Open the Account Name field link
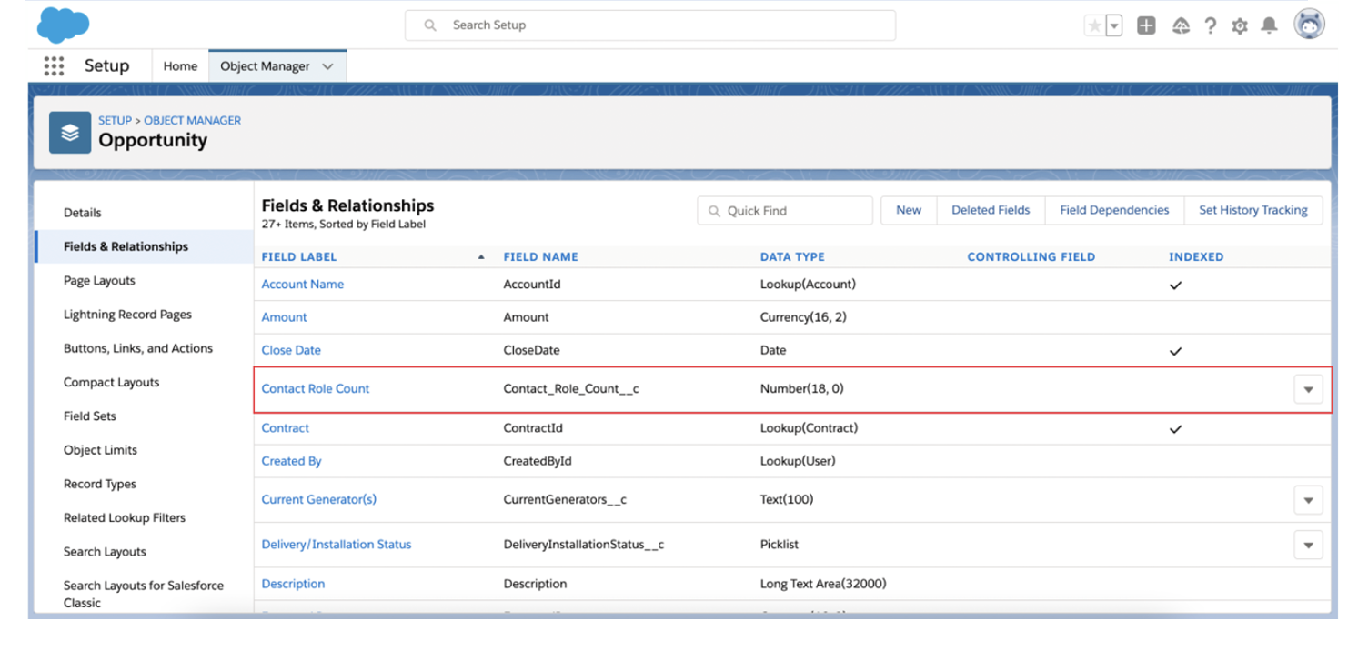This screenshot has width=1368, height=651. tap(303, 285)
